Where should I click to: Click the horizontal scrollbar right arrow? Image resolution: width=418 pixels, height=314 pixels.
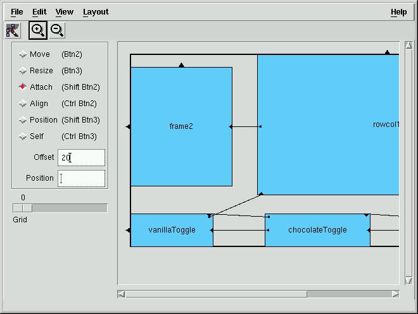tap(395, 294)
